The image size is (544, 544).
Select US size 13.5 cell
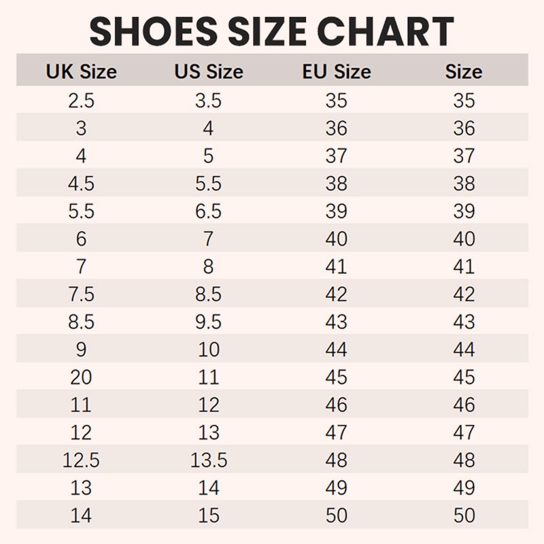(x=208, y=460)
